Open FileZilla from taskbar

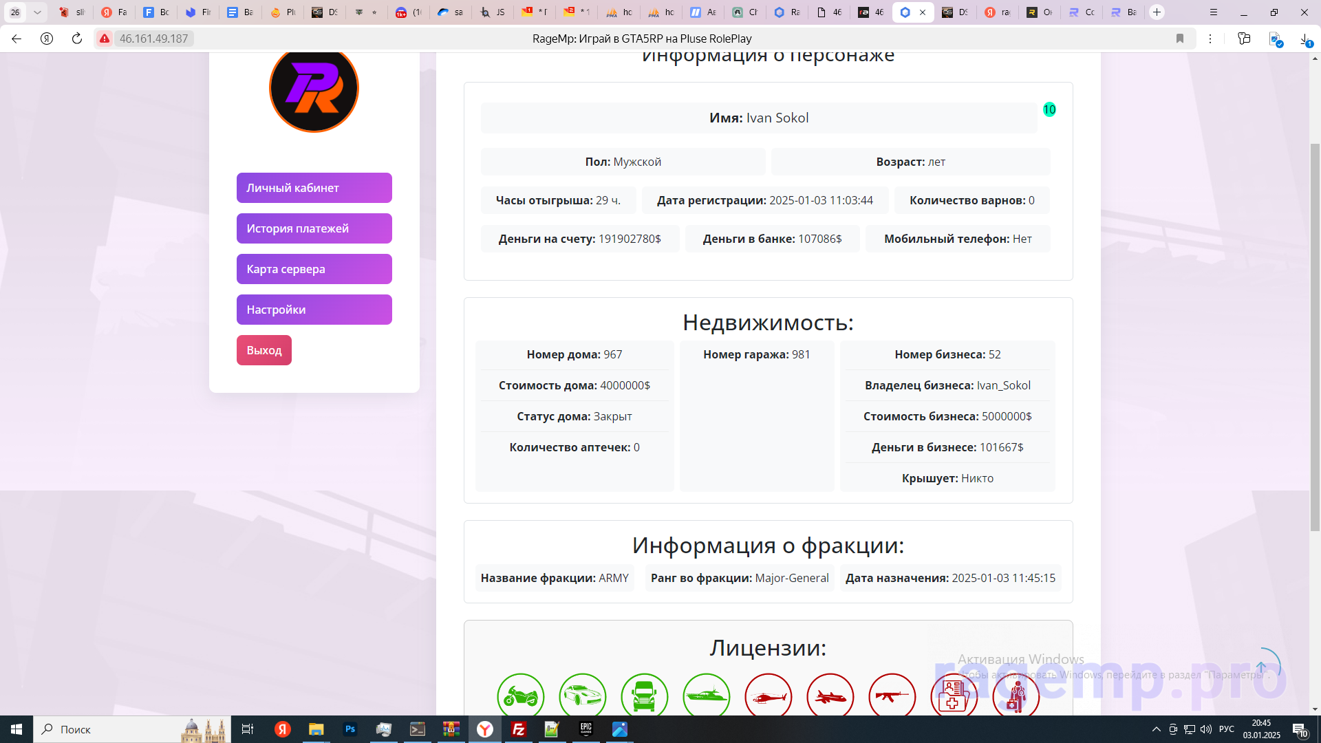pos(519,729)
